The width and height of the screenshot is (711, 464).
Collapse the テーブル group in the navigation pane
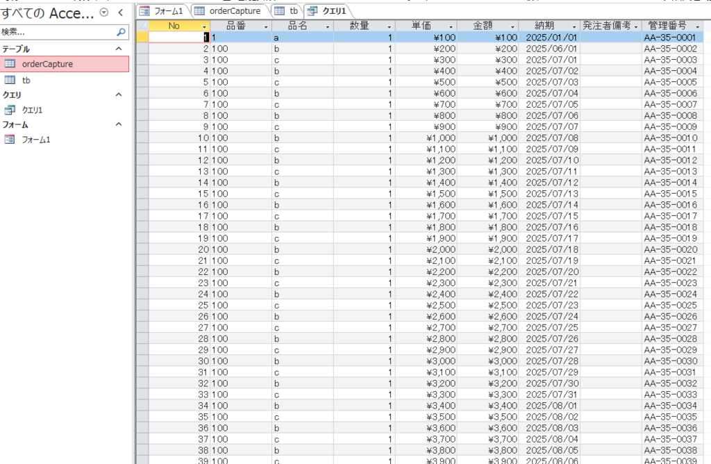[118, 49]
